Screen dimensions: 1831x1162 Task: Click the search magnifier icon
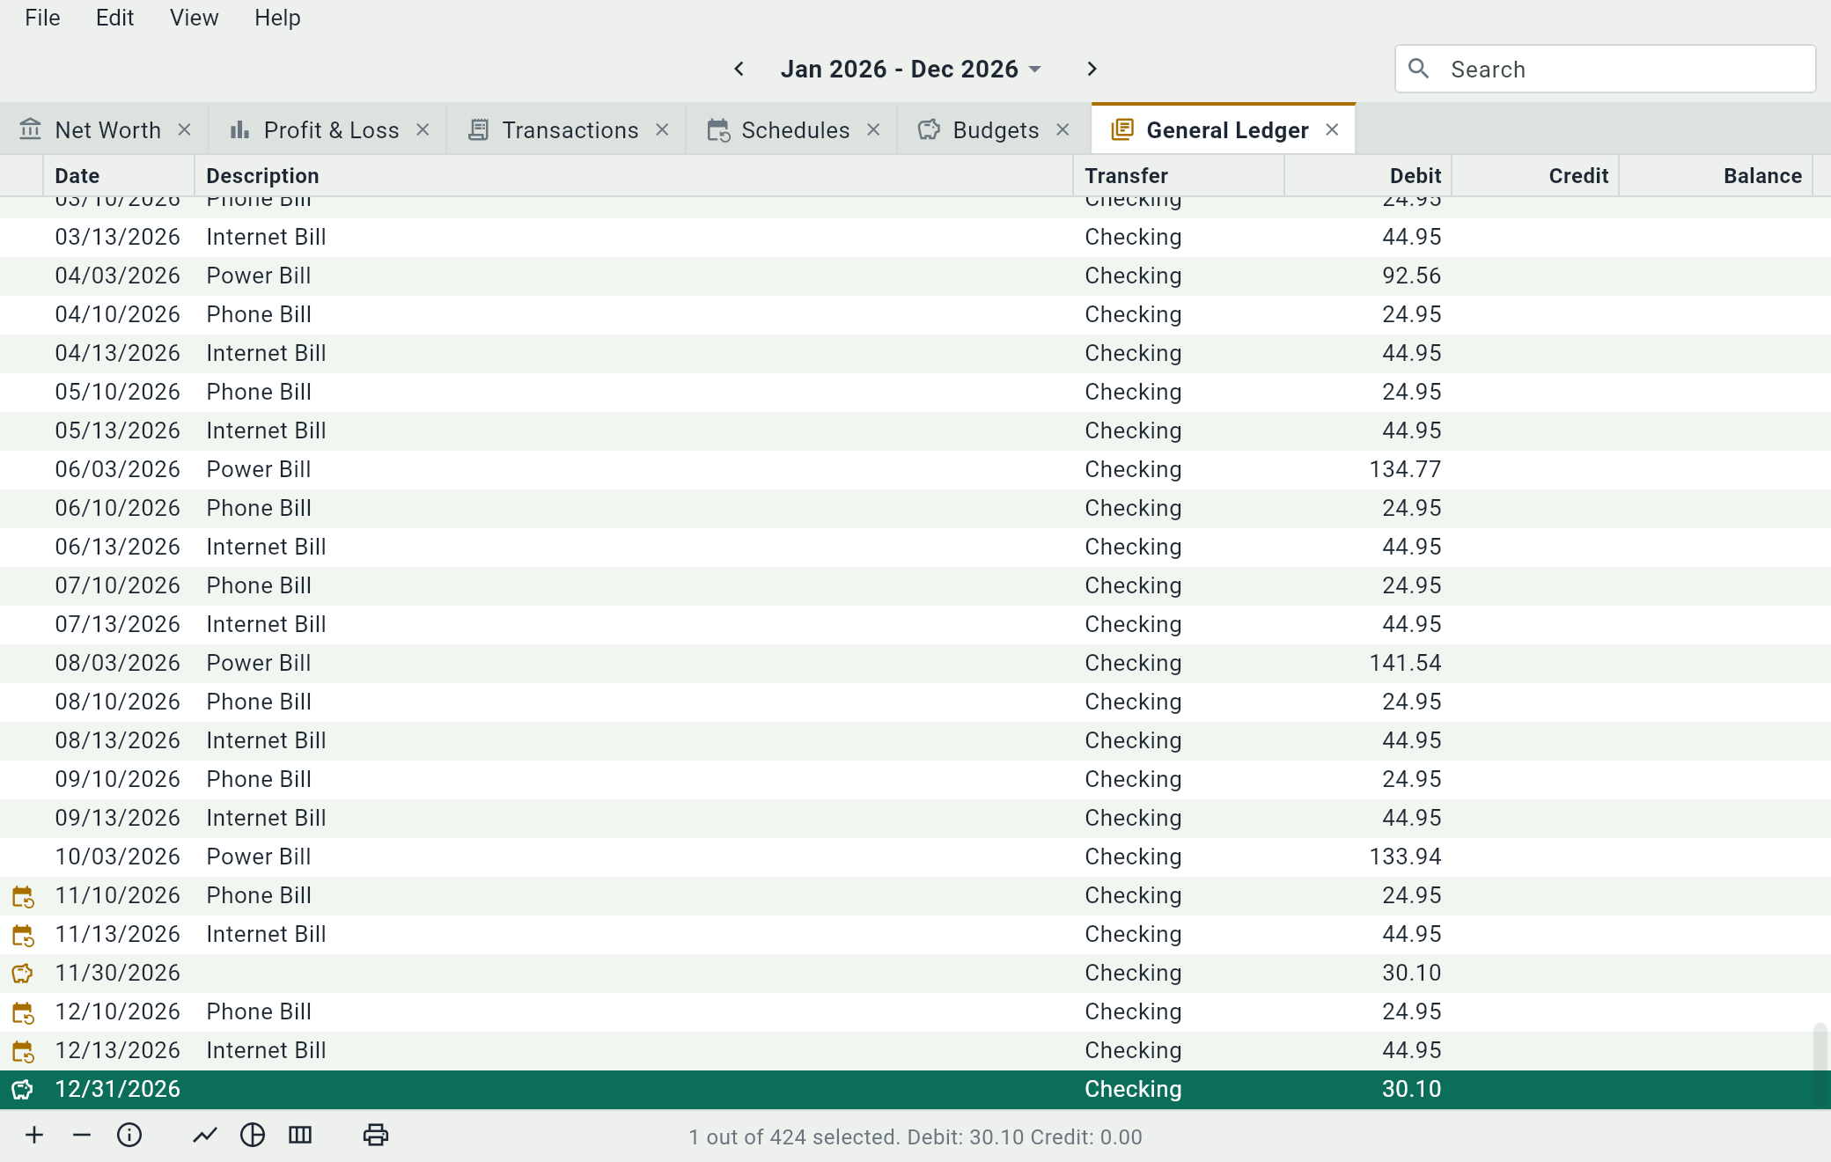tap(1418, 69)
